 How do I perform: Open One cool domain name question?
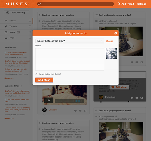17,100
